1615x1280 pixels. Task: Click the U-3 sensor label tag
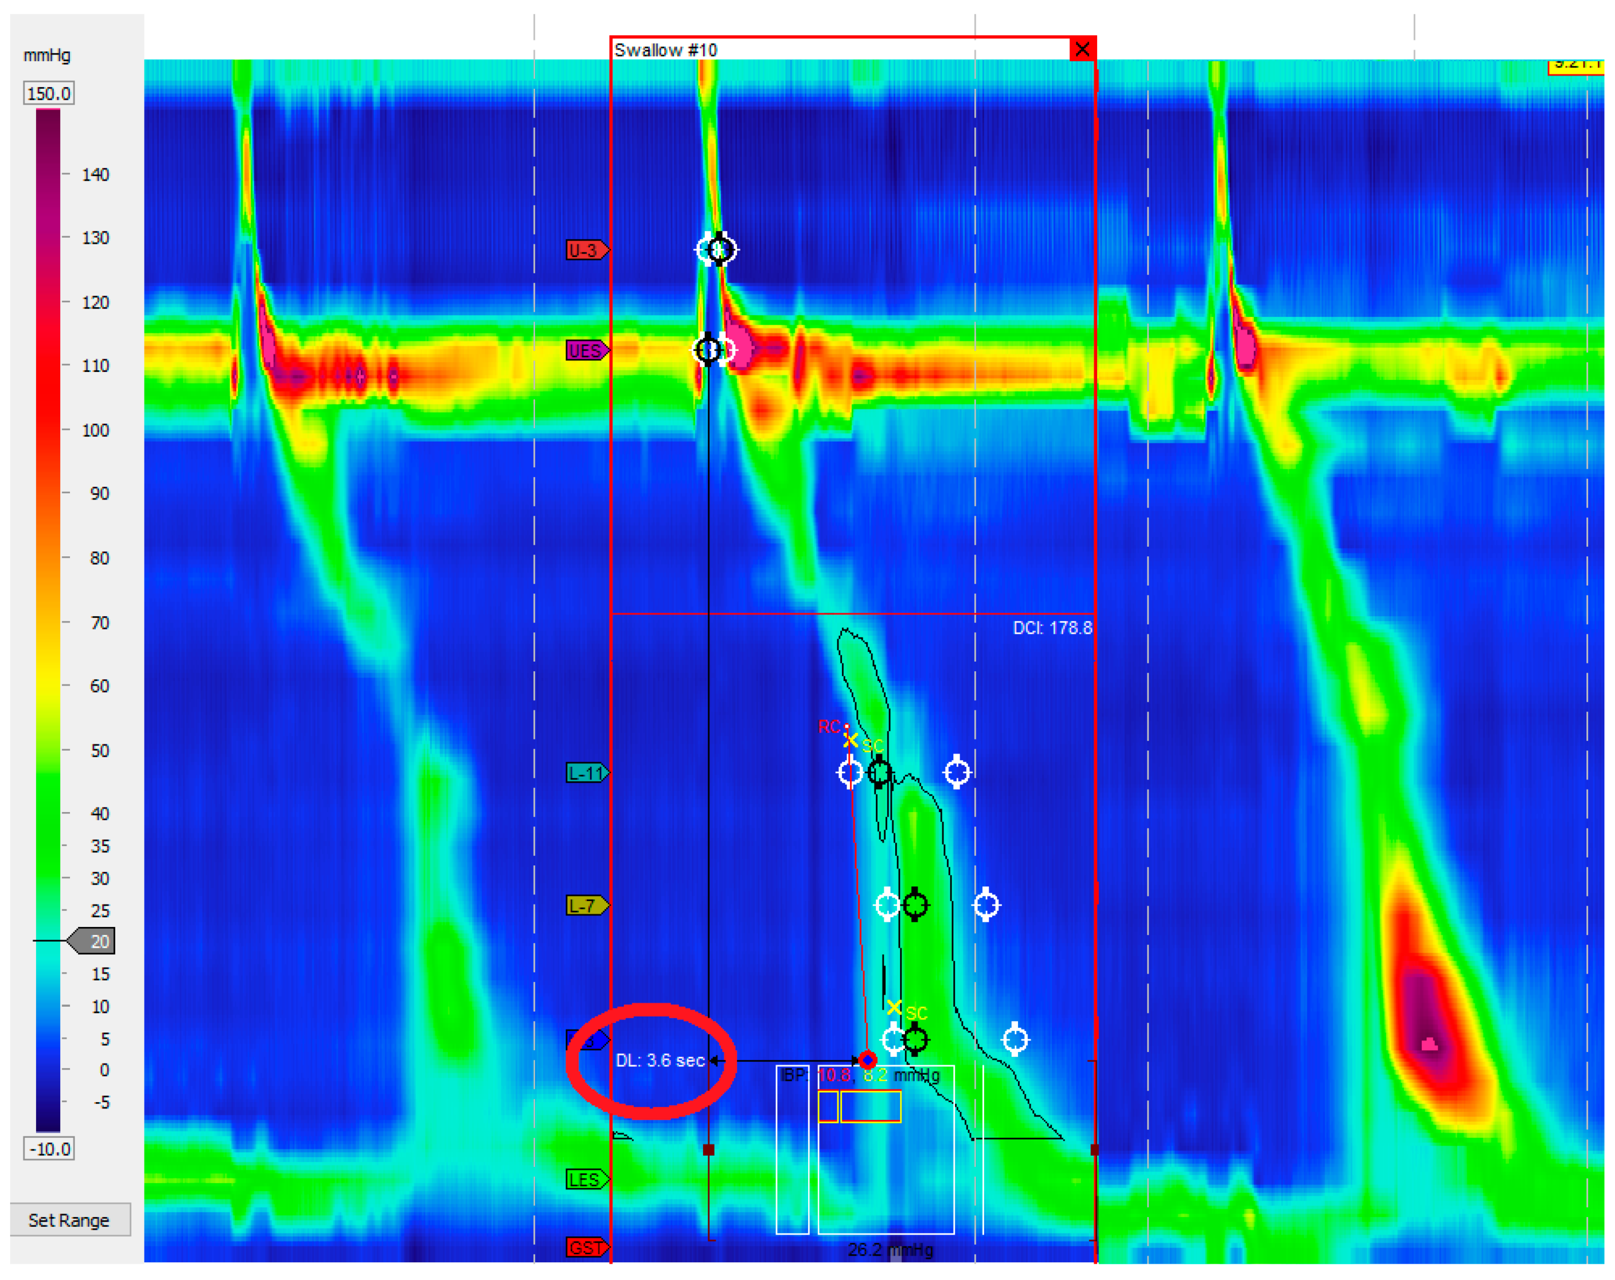point(586,250)
